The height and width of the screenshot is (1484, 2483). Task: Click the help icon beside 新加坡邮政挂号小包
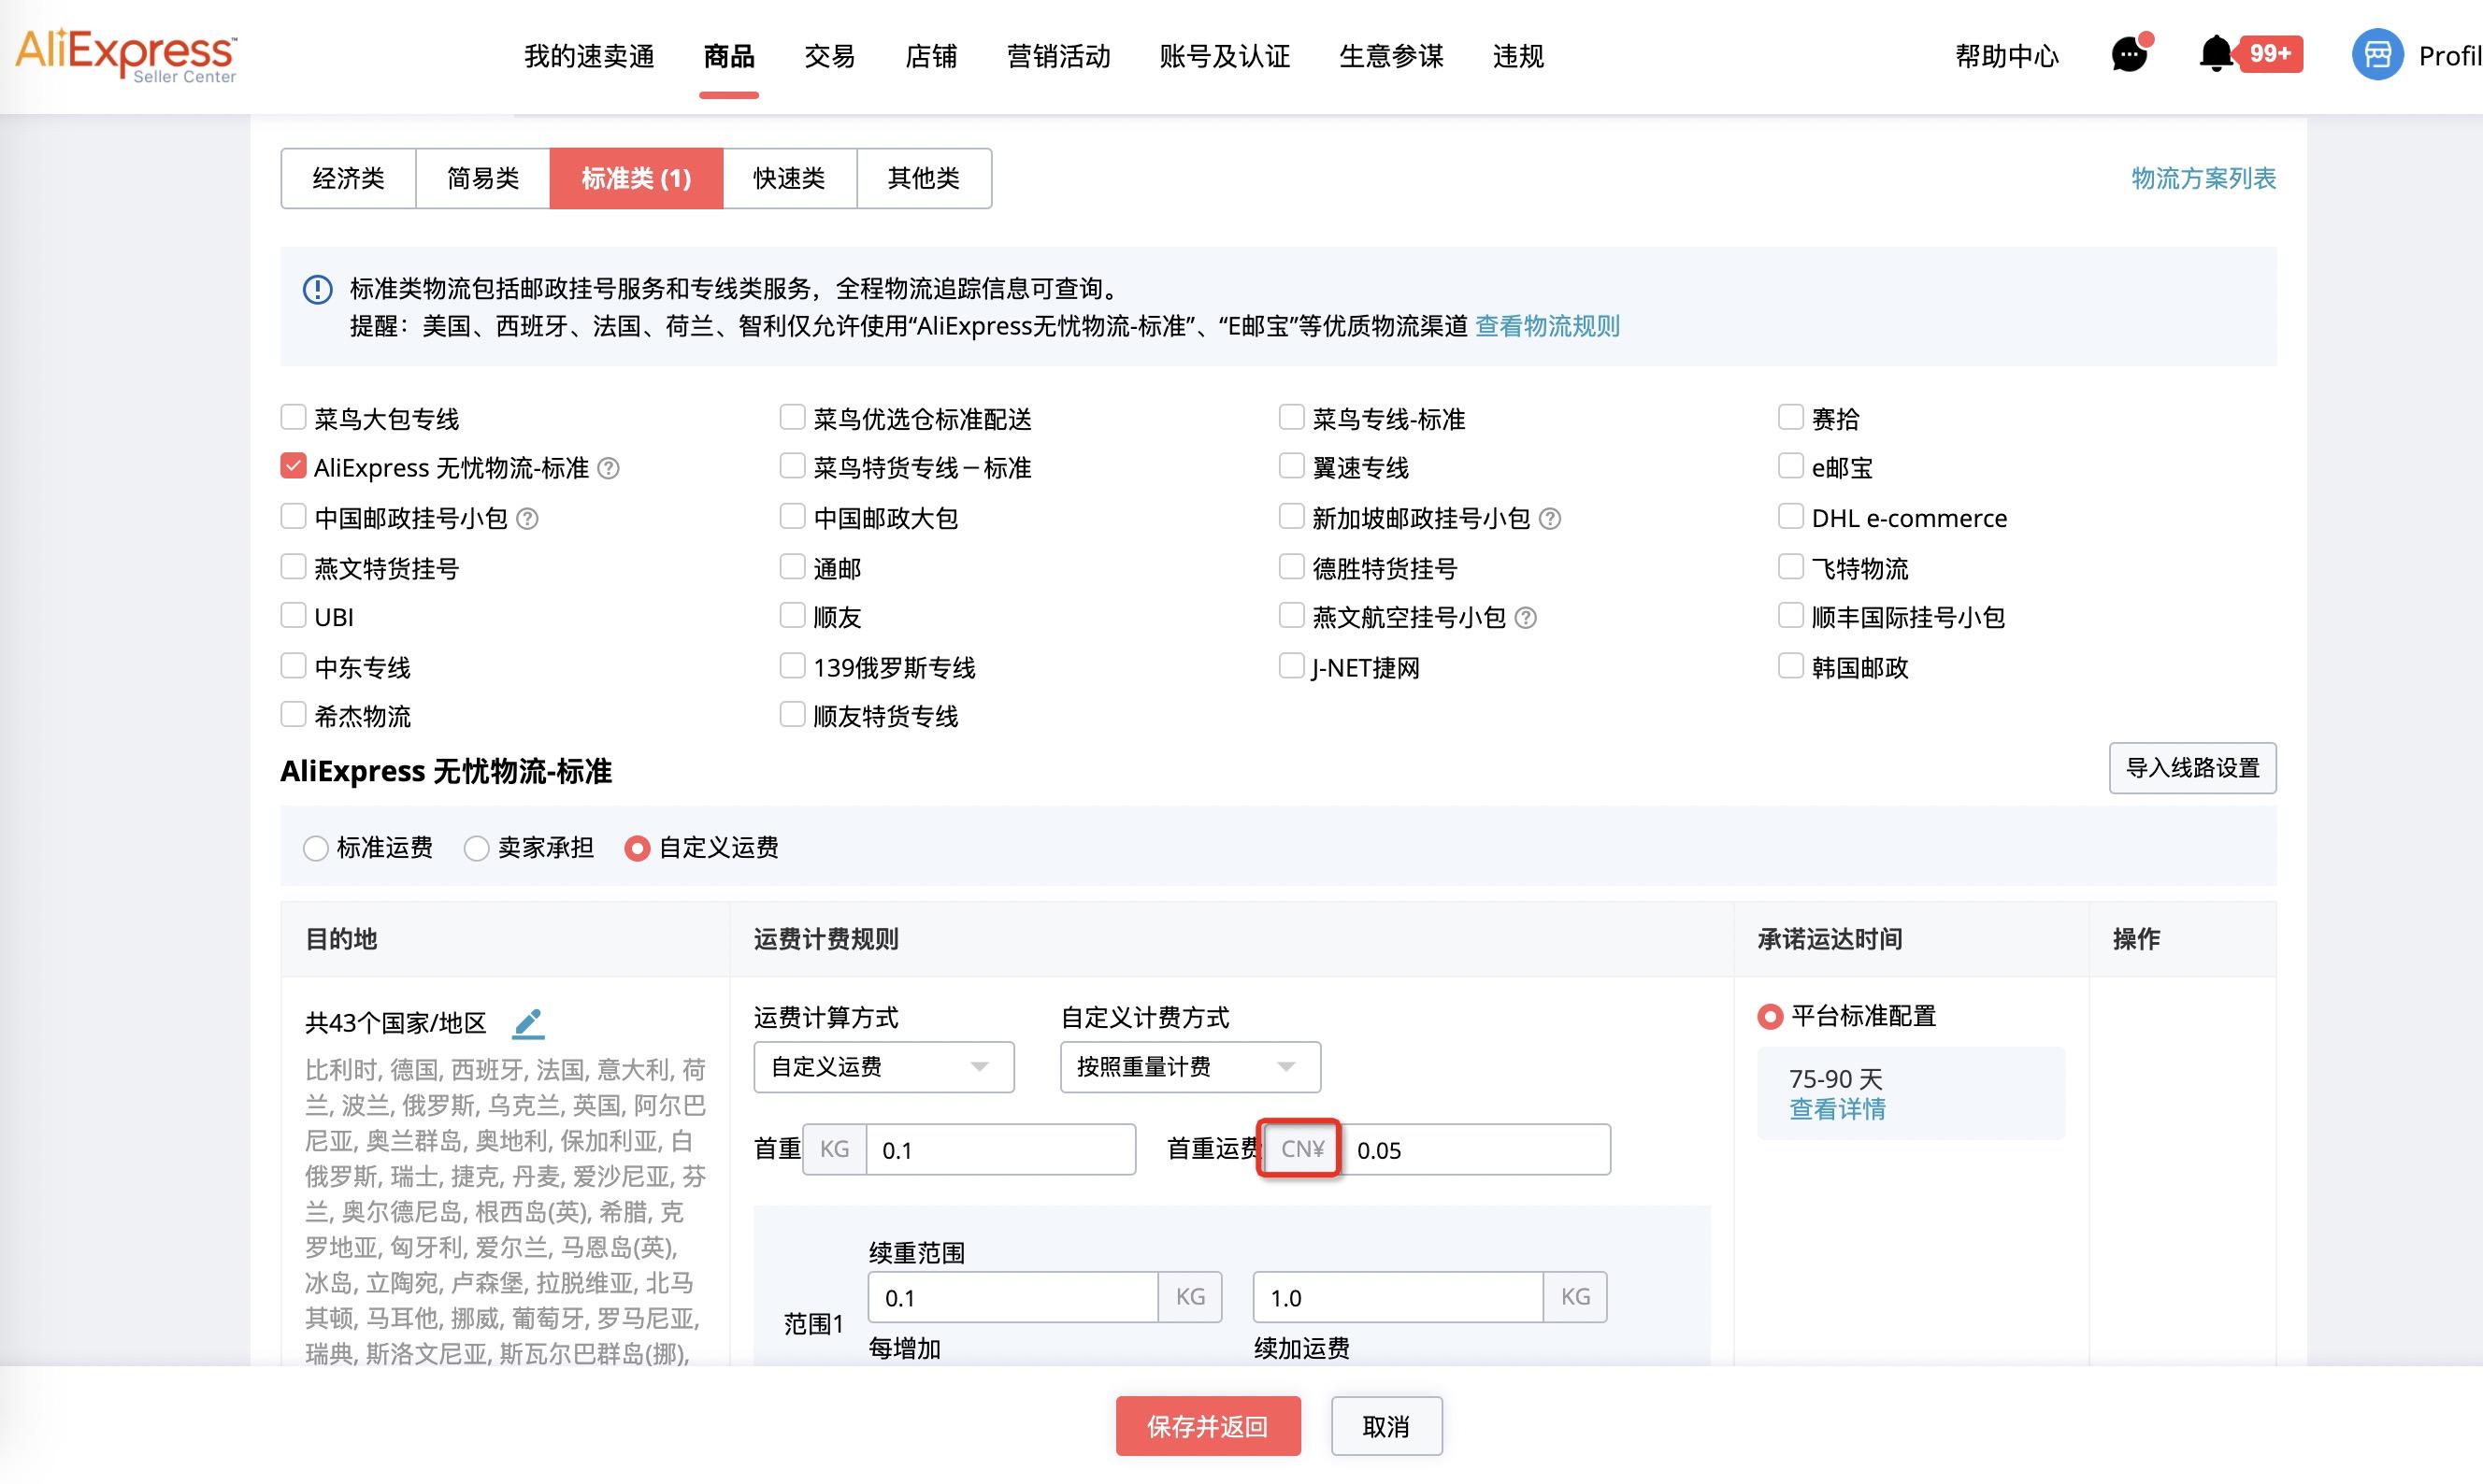click(1549, 518)
